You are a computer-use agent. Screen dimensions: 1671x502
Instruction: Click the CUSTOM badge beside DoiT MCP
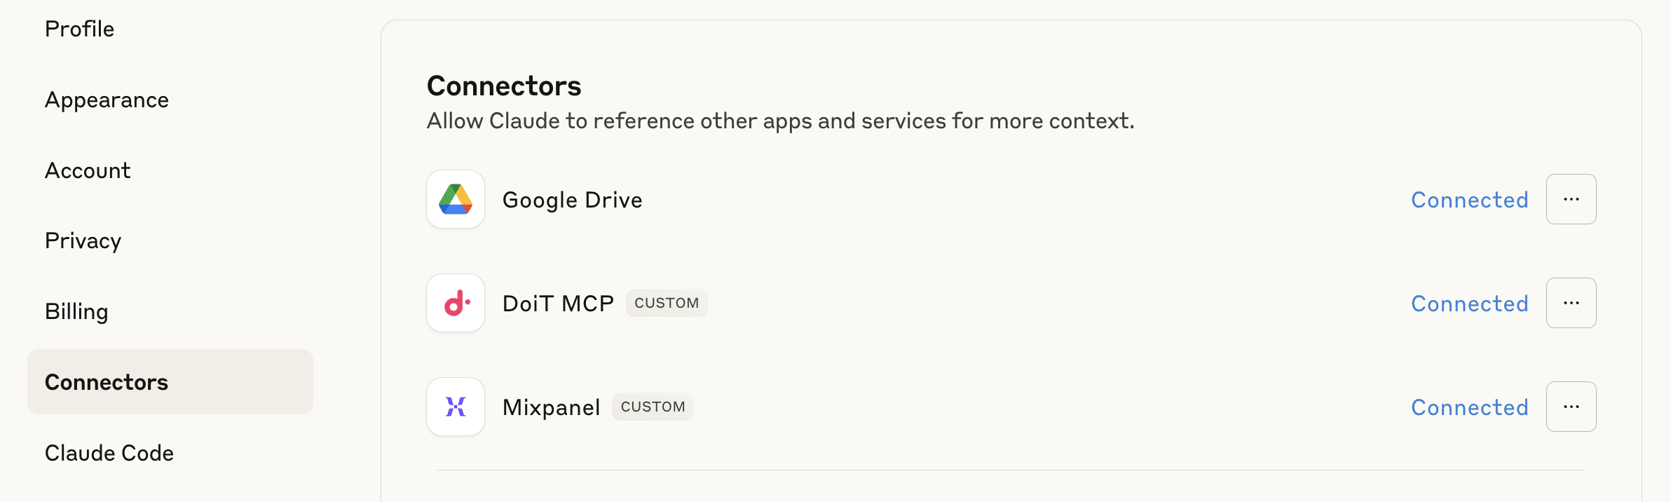pyautogui.click(x=667, y=304)
